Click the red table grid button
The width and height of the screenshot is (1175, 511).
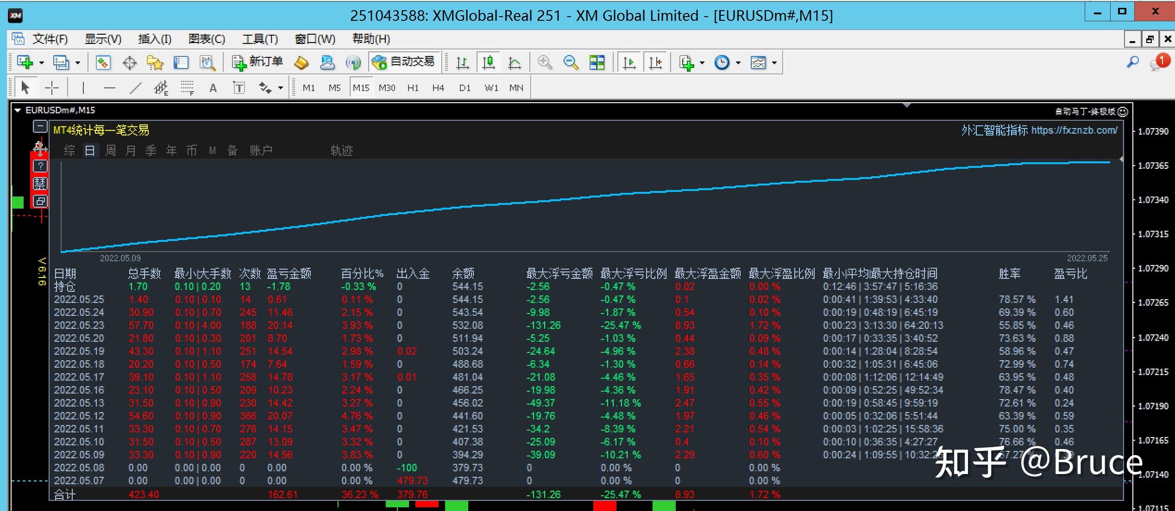click(40, 184)
